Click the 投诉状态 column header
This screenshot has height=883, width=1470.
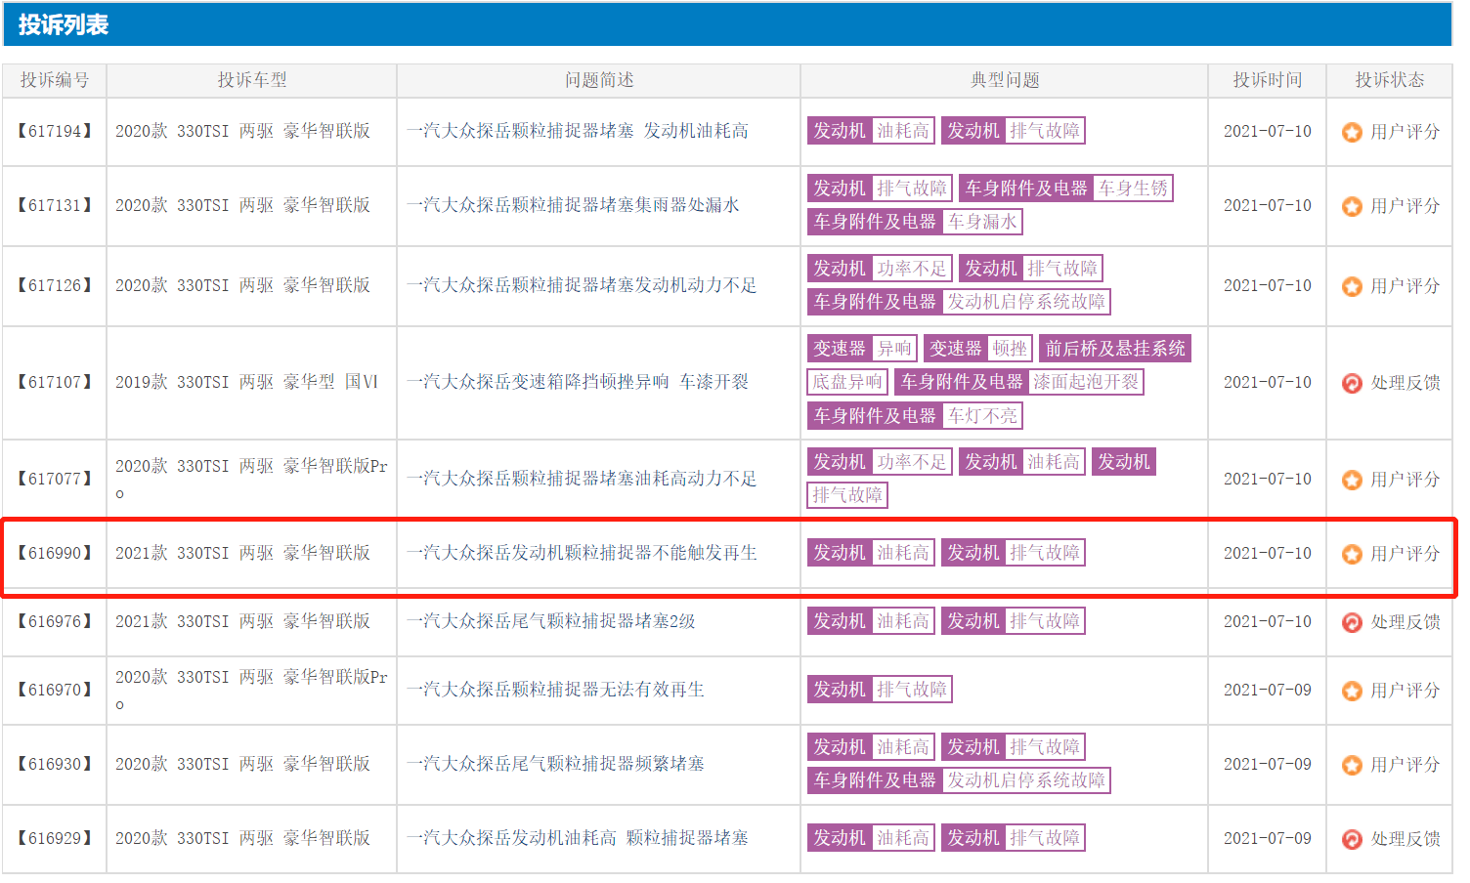[x=1390, y=80]
